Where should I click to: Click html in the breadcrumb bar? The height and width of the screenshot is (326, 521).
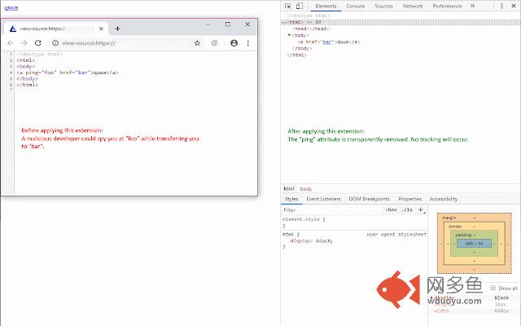pyautogui.click(x=289, y=188)
